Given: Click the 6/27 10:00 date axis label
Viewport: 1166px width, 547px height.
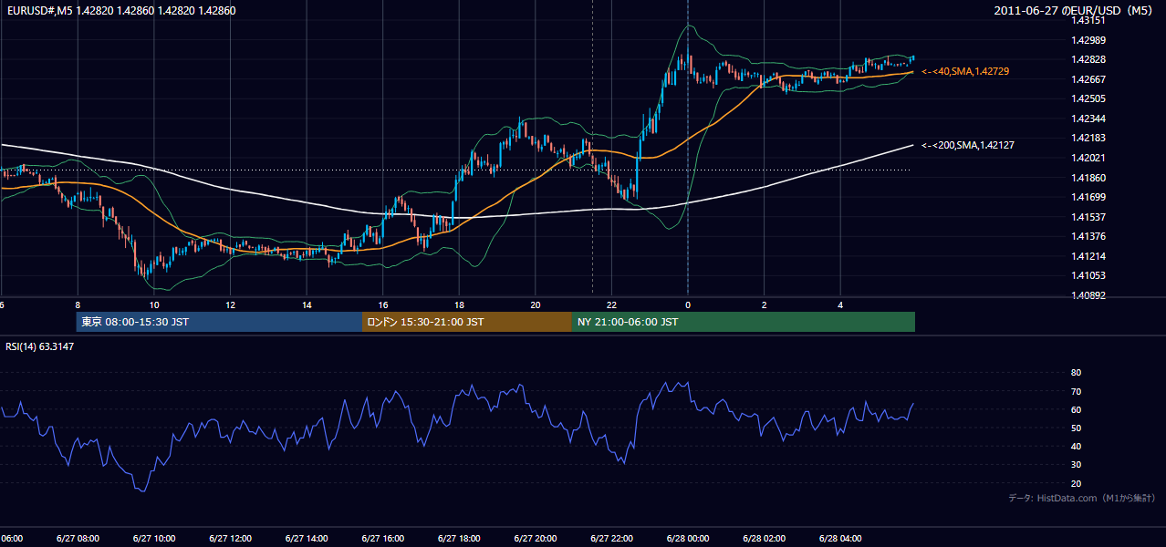Looking at the screenshot, I should [154, 539].
